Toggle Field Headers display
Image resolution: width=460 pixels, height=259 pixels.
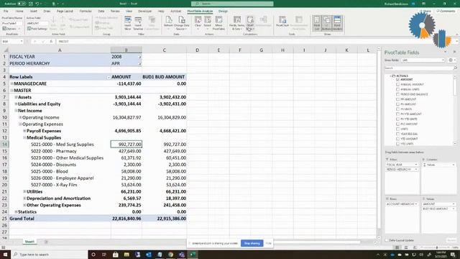(x=337, y=23)
